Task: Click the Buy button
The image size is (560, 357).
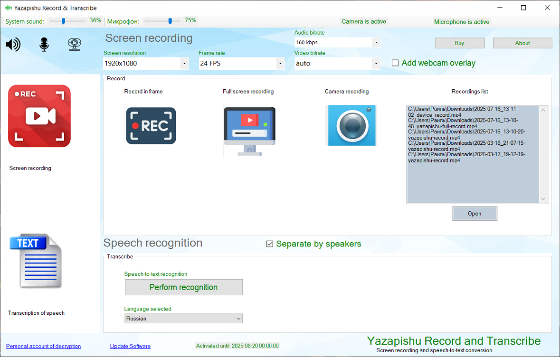Action: (x=459, y=43)
